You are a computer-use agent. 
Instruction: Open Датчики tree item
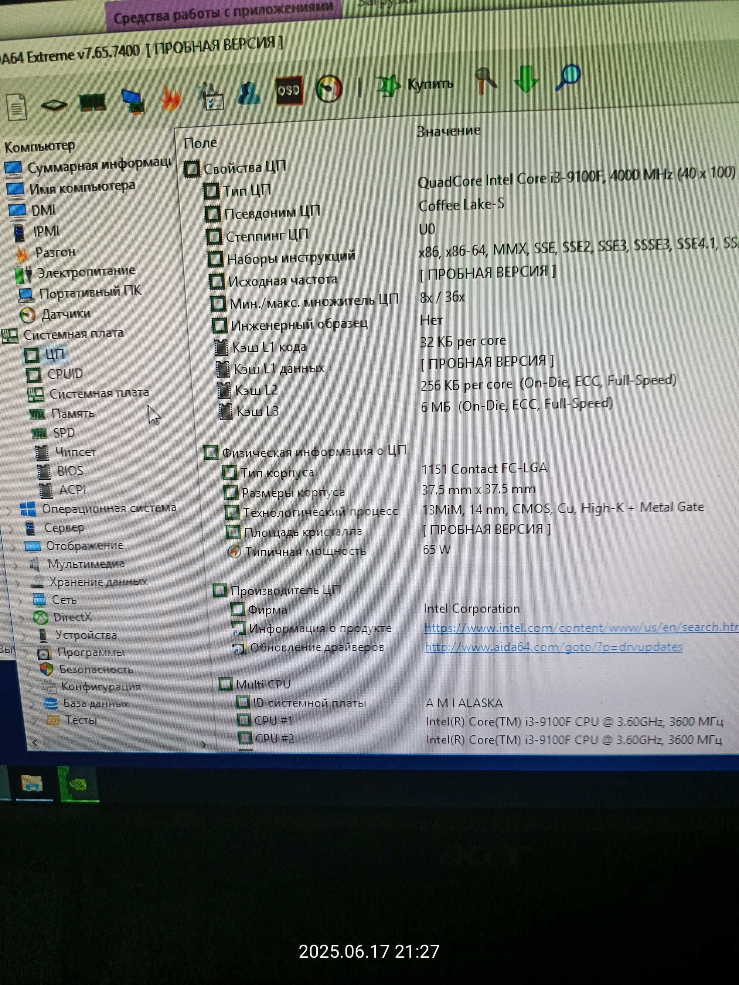click(55, 314)
